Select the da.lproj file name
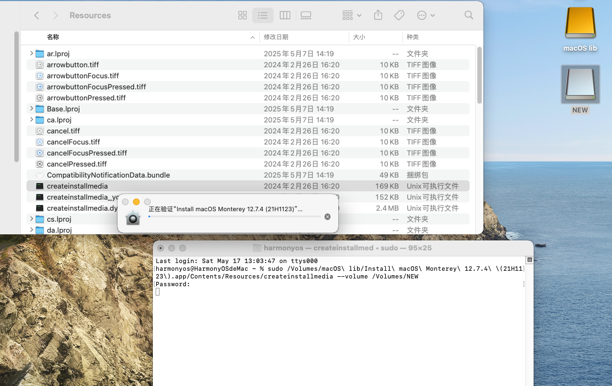 (60, 230)
